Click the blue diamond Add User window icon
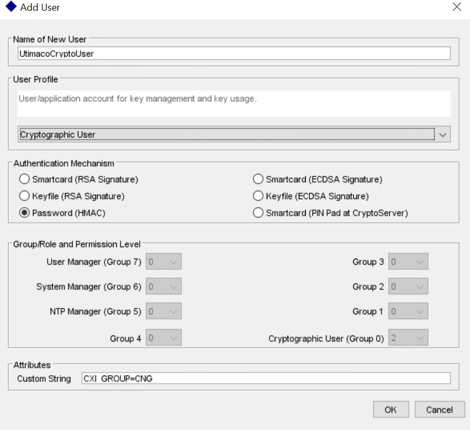Screen dimensions: 470x430 pyautogui.click(x=11, y=6)
